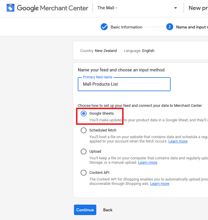Open The Mall account selector name
The image size is (208, 220).
[107, 8]
